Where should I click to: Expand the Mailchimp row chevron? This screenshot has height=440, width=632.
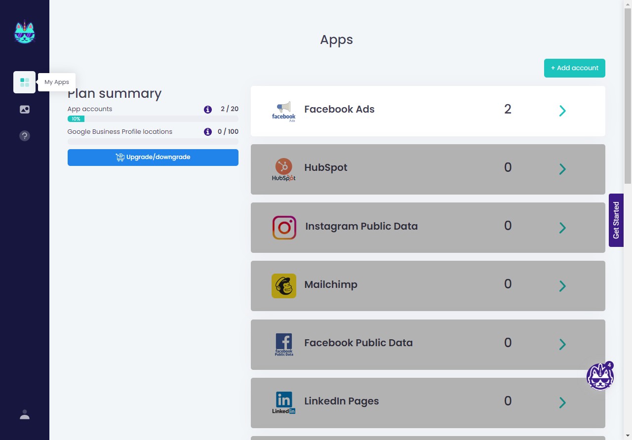click(x=562, y=286)
